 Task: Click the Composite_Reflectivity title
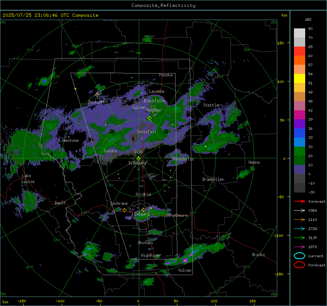click(163, 5)
